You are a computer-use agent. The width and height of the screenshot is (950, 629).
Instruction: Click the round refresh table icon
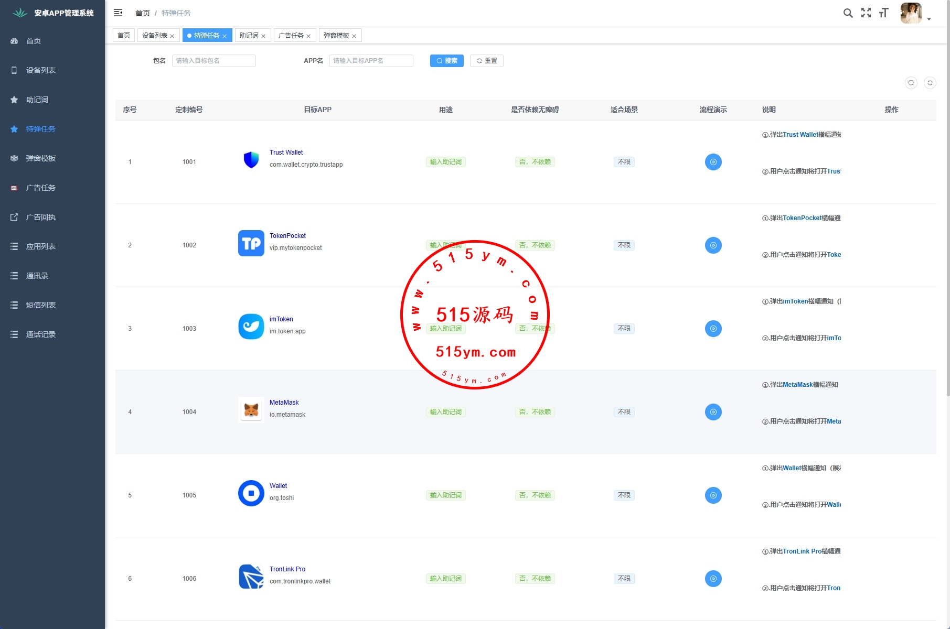click(930, 83)
